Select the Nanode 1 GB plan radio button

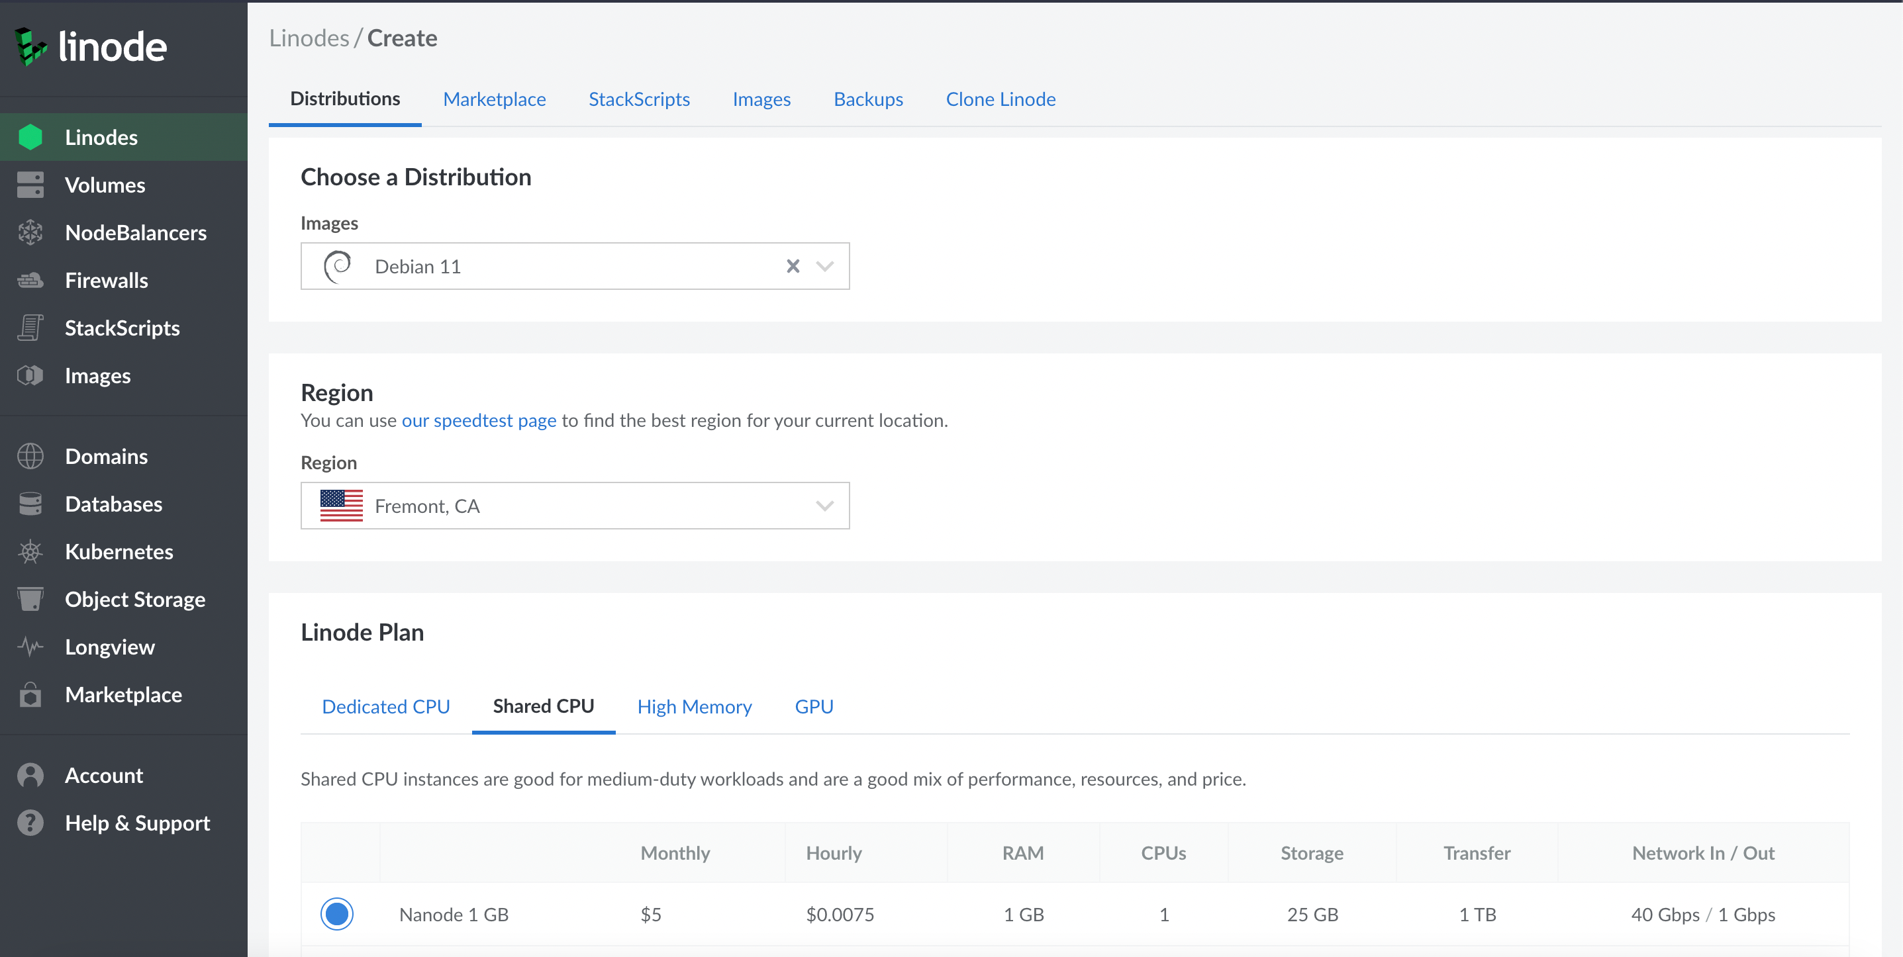tap(337, 914)
